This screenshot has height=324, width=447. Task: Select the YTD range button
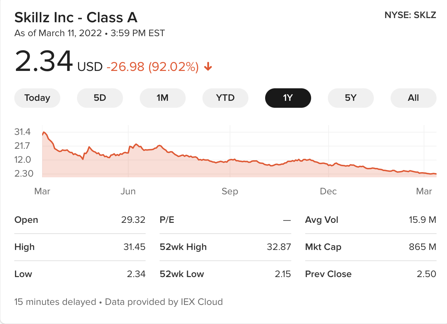pos(225,98)
